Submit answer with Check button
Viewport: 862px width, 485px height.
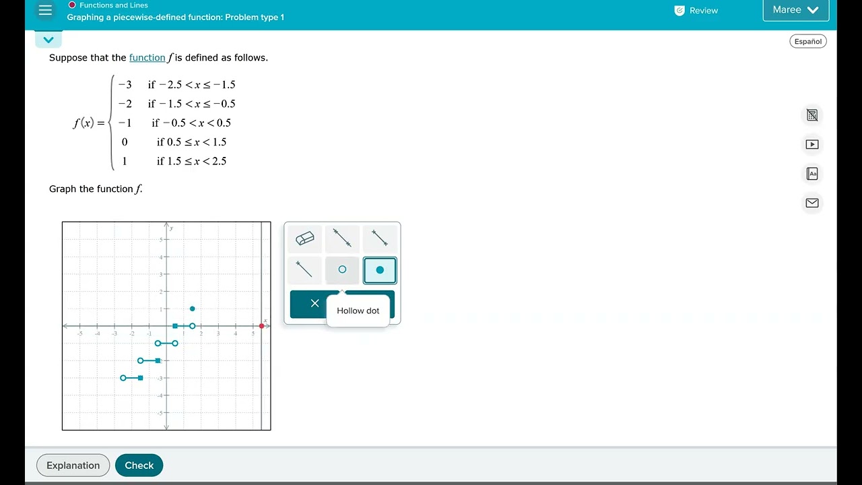tap(139, 465)
